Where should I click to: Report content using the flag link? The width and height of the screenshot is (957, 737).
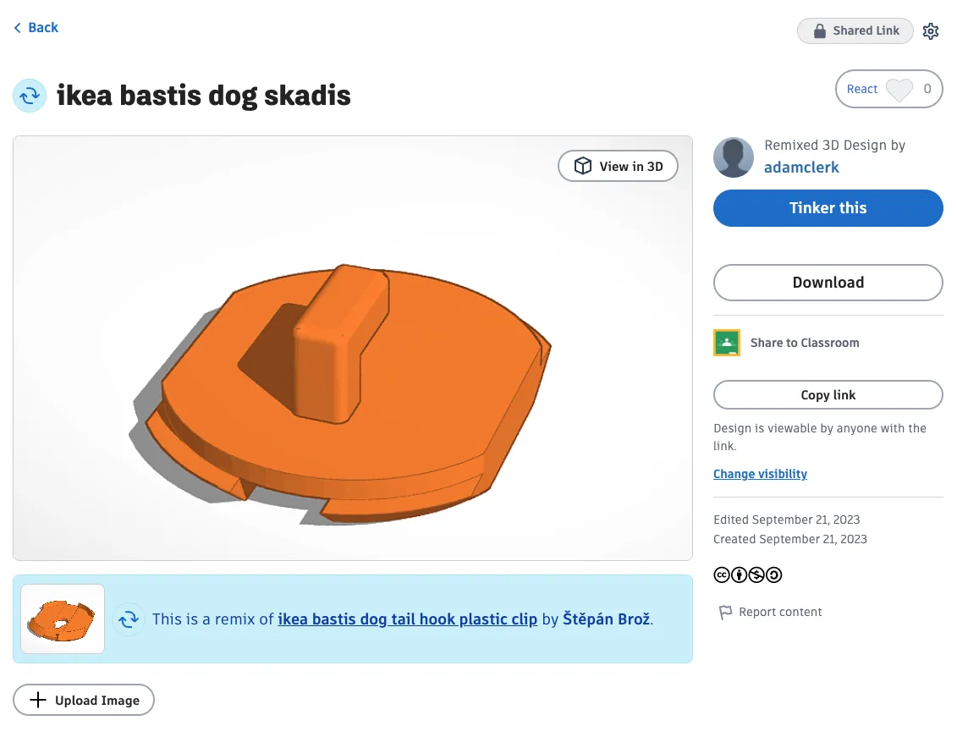pyautogui.click(x=770, y=612)
